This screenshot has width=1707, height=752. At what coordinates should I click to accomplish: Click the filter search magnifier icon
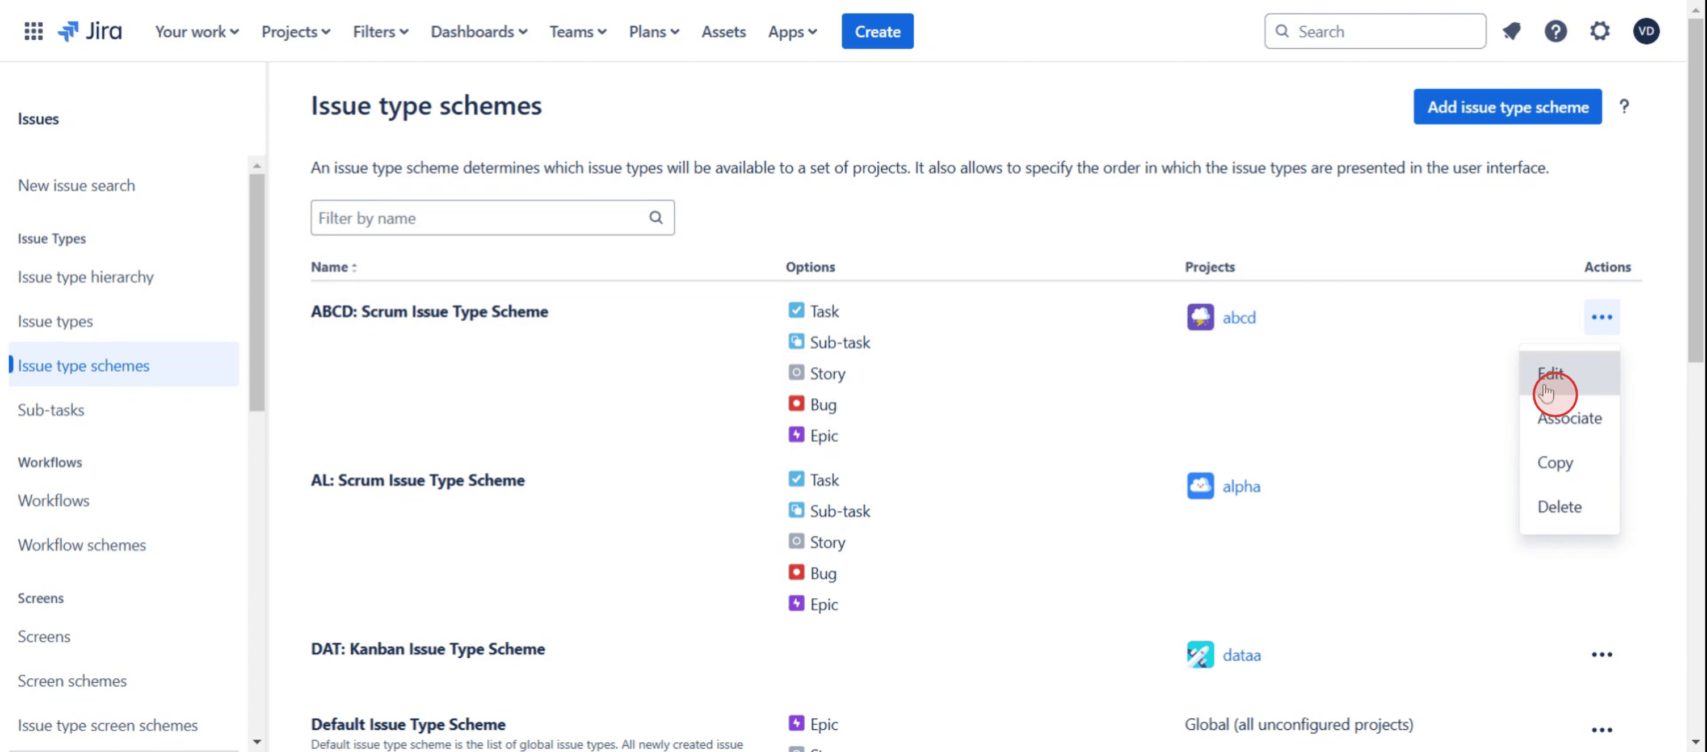tap(655, 217)
